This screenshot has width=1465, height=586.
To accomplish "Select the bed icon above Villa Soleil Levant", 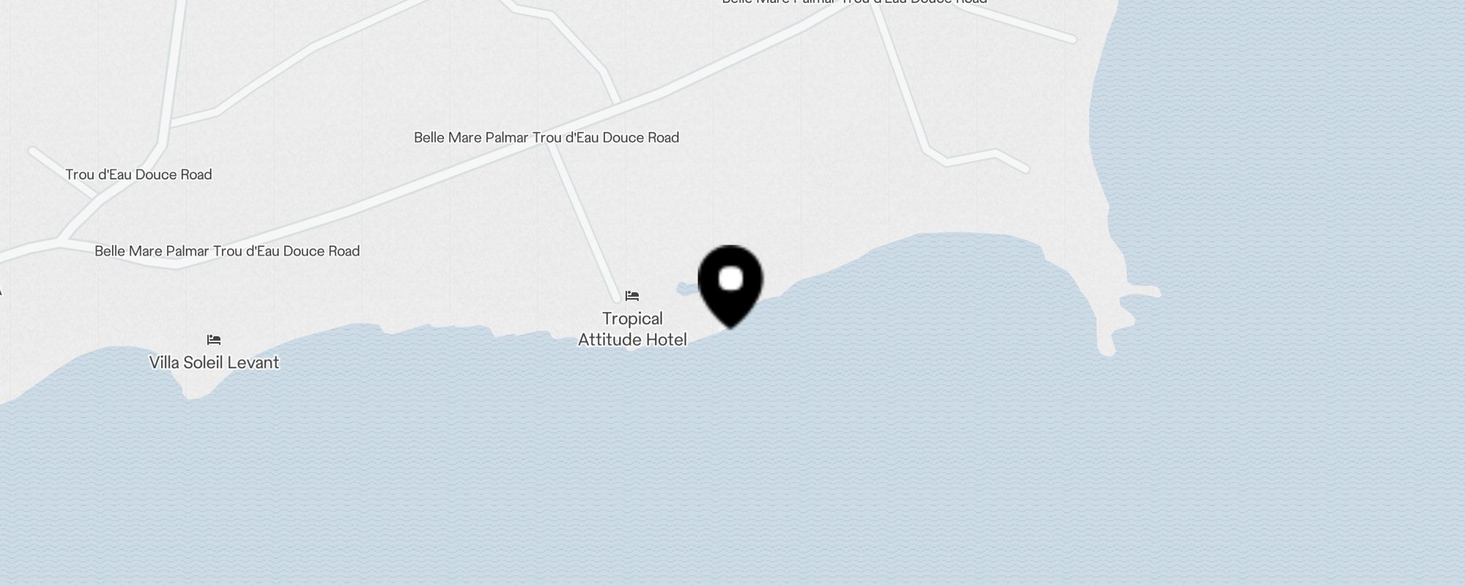I will tap(214, 340).
